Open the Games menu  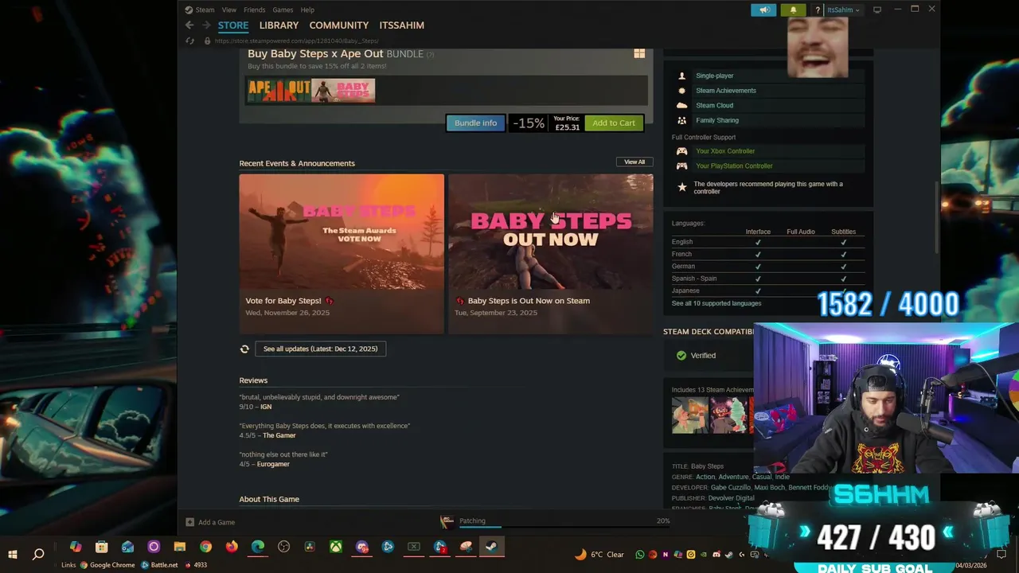pos(283,10)
